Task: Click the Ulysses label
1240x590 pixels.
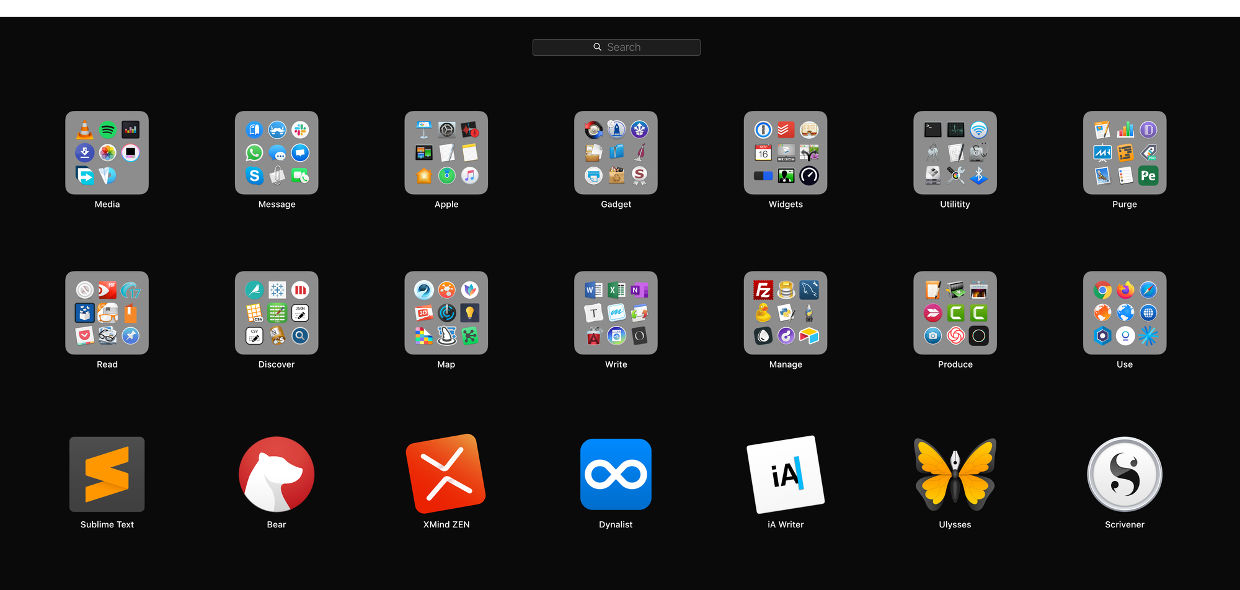Action: 955,524
